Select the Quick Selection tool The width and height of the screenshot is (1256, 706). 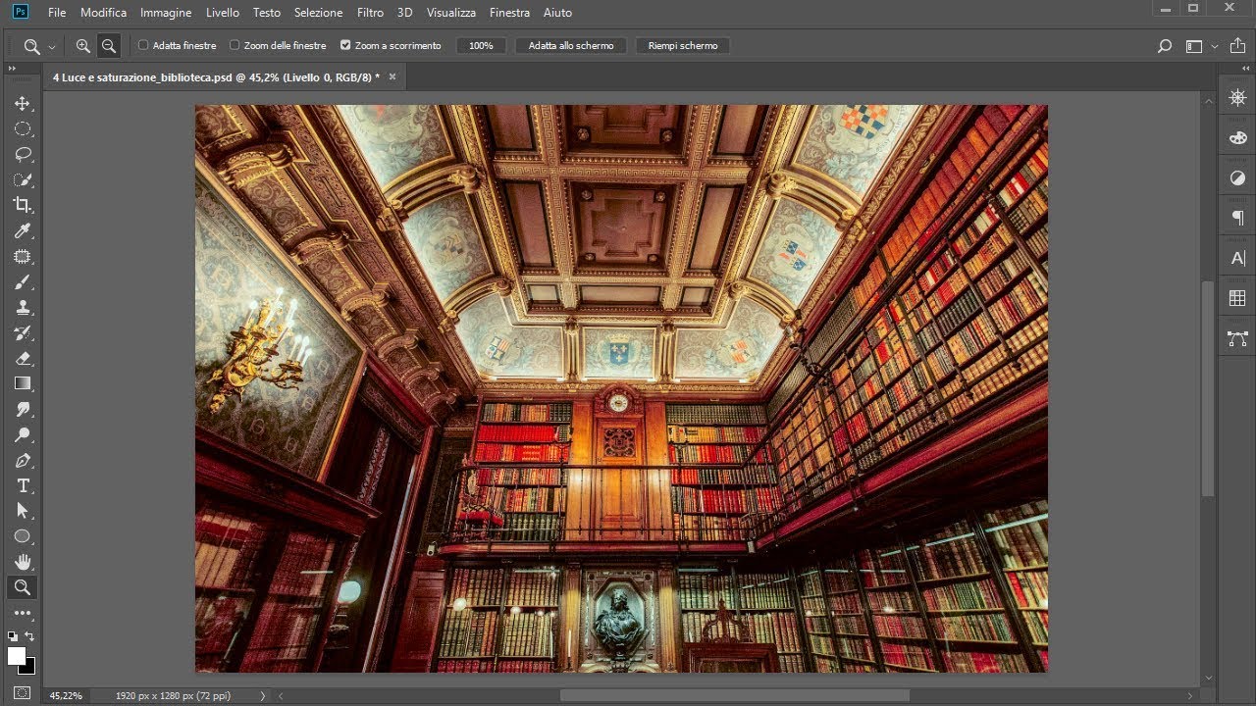pos(22,179)
